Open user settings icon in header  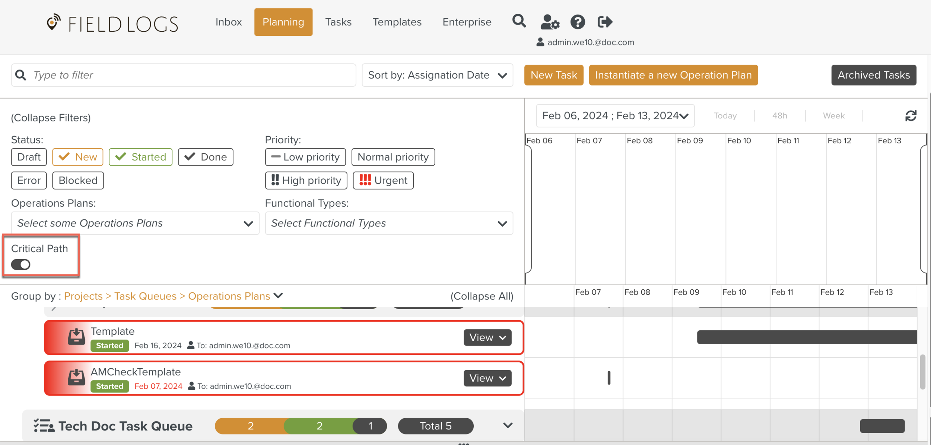coord(550,22)
